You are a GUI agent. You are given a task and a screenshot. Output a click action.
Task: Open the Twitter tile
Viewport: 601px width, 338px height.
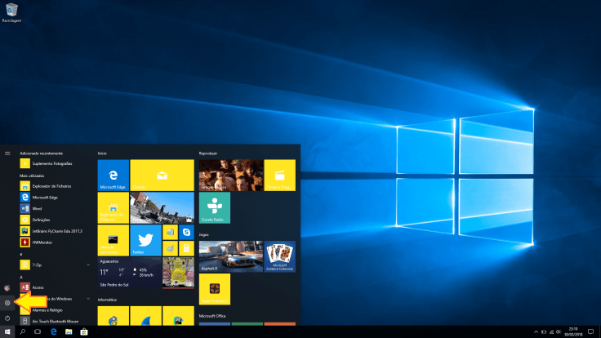click(145, 240)
